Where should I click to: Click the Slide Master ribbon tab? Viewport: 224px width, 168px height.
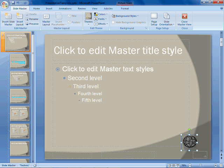(20, 8)
